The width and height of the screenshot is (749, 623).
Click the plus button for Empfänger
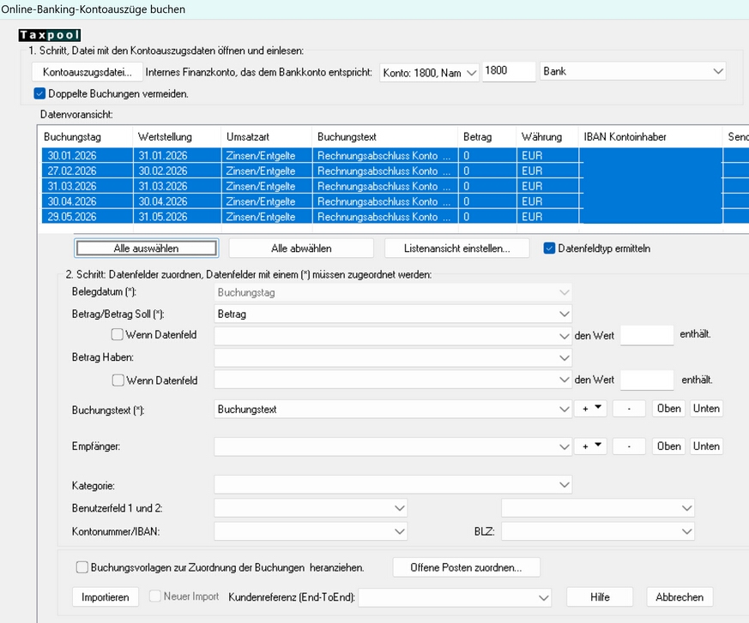590,446
